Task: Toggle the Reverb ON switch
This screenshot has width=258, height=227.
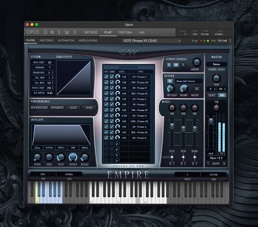Action: (170, 81)
